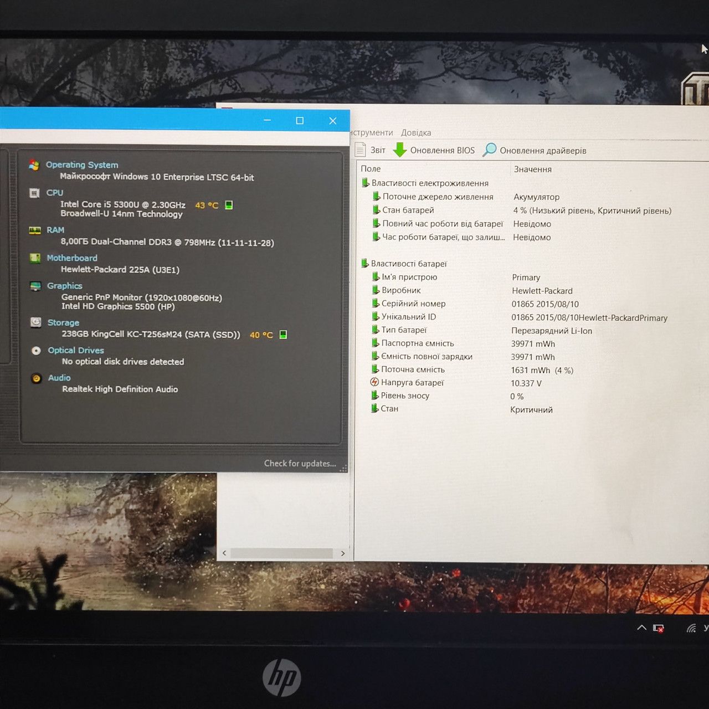Click the RAM module icon

click(35, 230)
